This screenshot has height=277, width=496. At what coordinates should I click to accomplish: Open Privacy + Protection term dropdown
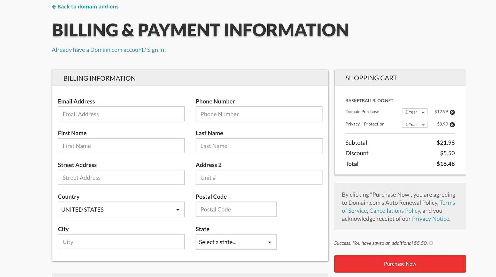(x=415, y=124)
